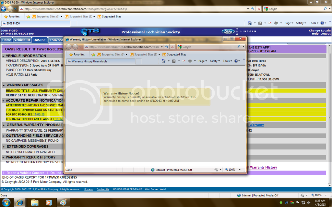This screenshot has width=332, height=207.
Task: Open Windows Explorer folder on taskbar
Action: [x=35, y=202]
